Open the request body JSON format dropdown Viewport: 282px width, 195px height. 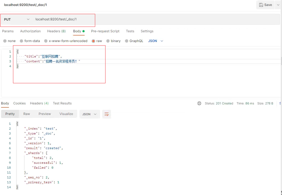pyautogui.click(x=156, y=41)
